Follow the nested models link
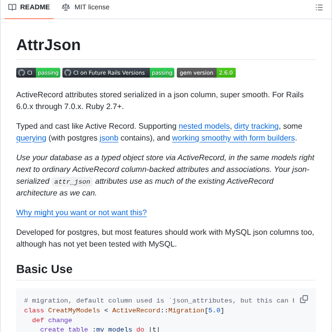The height and width of the screenshot is (332, 332). [x=204, y=126]
